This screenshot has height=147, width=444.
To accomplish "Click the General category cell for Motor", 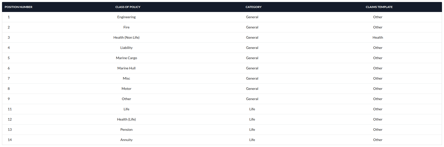I will pyautogui.click(x=252, y=89).
